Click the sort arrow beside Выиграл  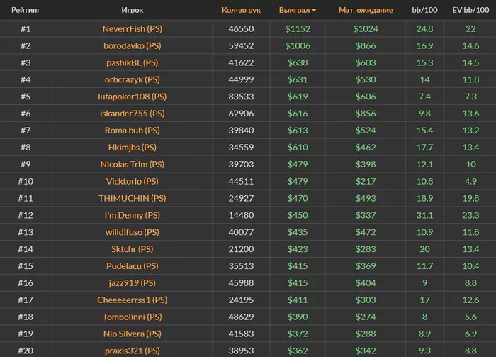click(315, 11)
